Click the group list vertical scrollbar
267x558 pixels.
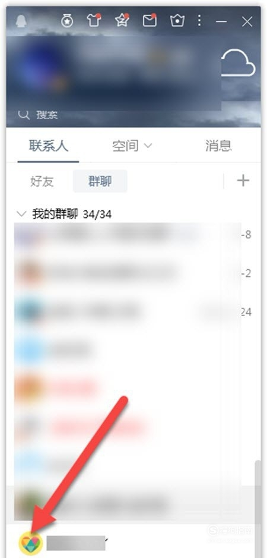click(x=258, y=491)
